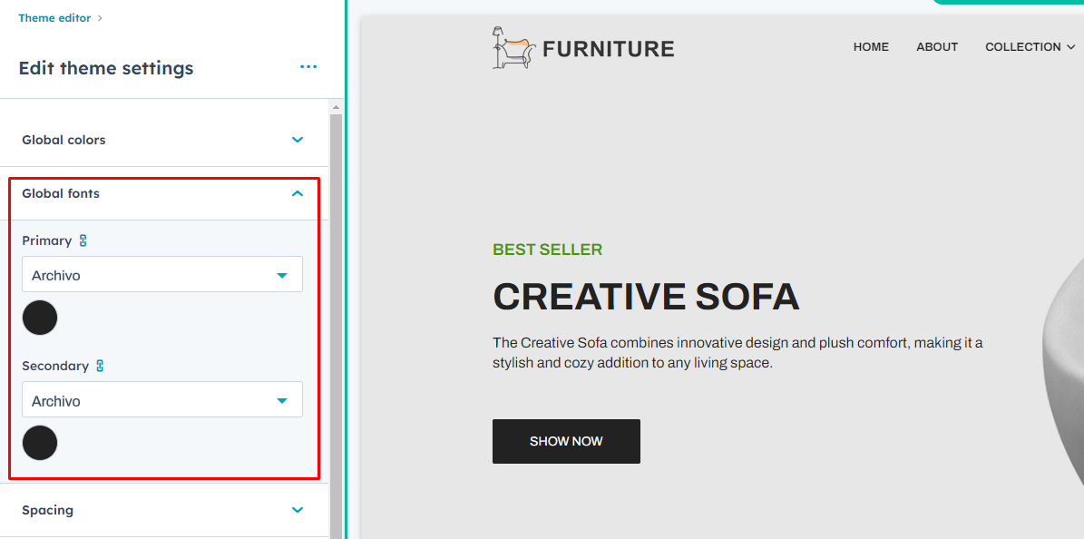
Task: Go back via Theme editor link
Action: pyautogui.click(x=54, y=18)
